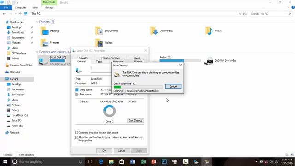The image size is (295, 166).
Task: Switch to Quota tab in Properties
Action: point(136,58)
